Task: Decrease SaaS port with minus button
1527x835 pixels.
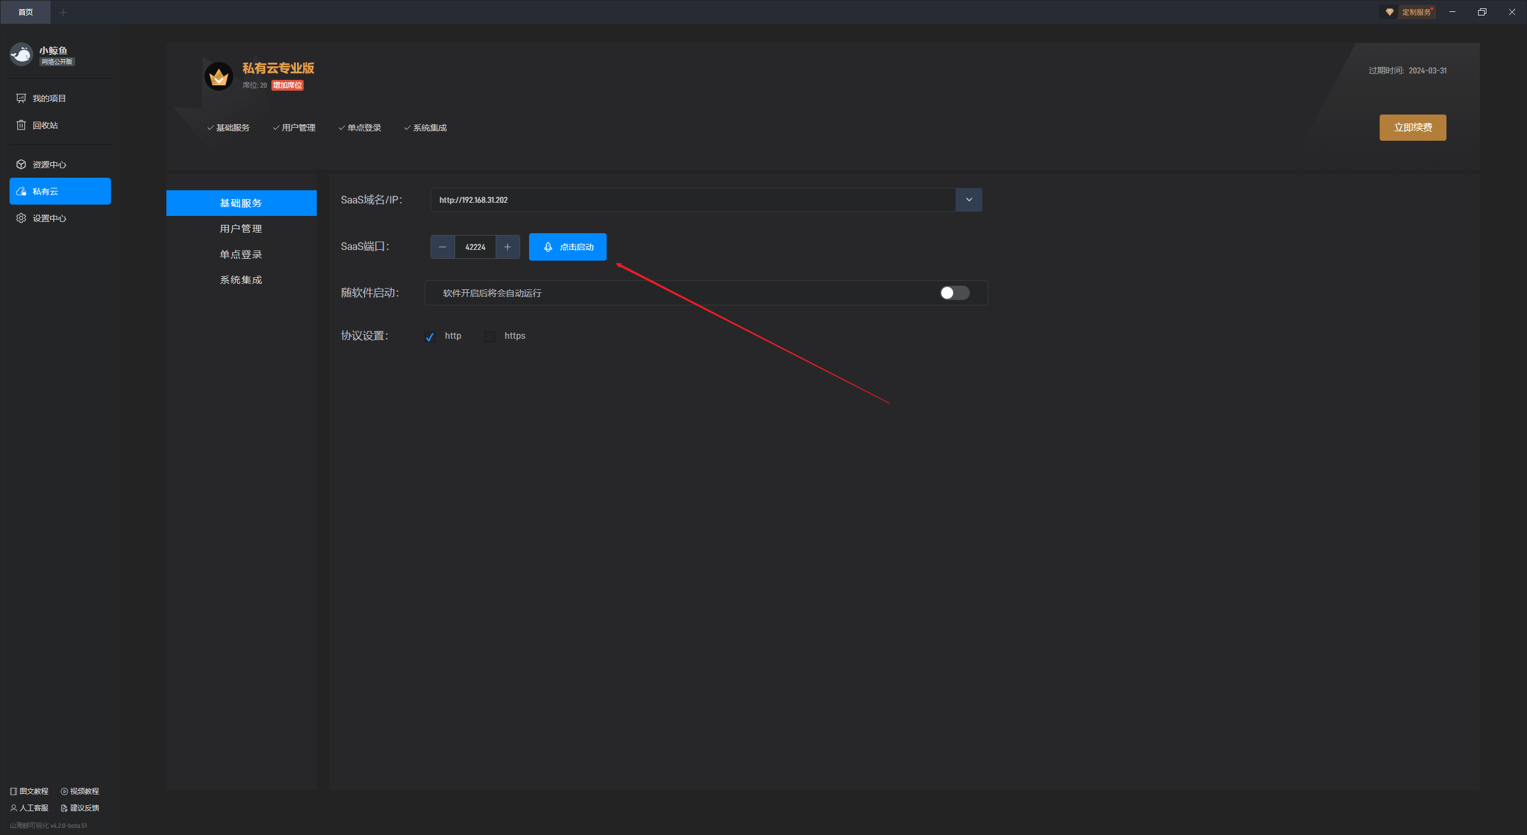Action: point(443,247)
